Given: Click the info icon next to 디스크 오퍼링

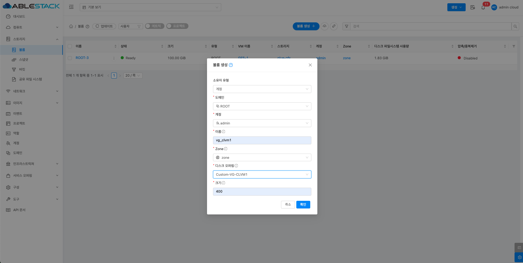Looking at the screenshot, I should (236, 166).
